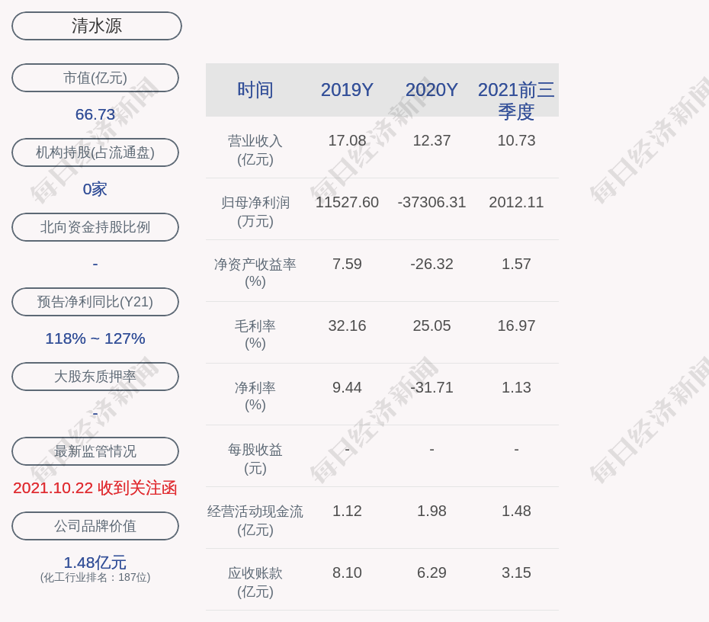Click the 2020Y net profit value -37306.31

point(431,202)
